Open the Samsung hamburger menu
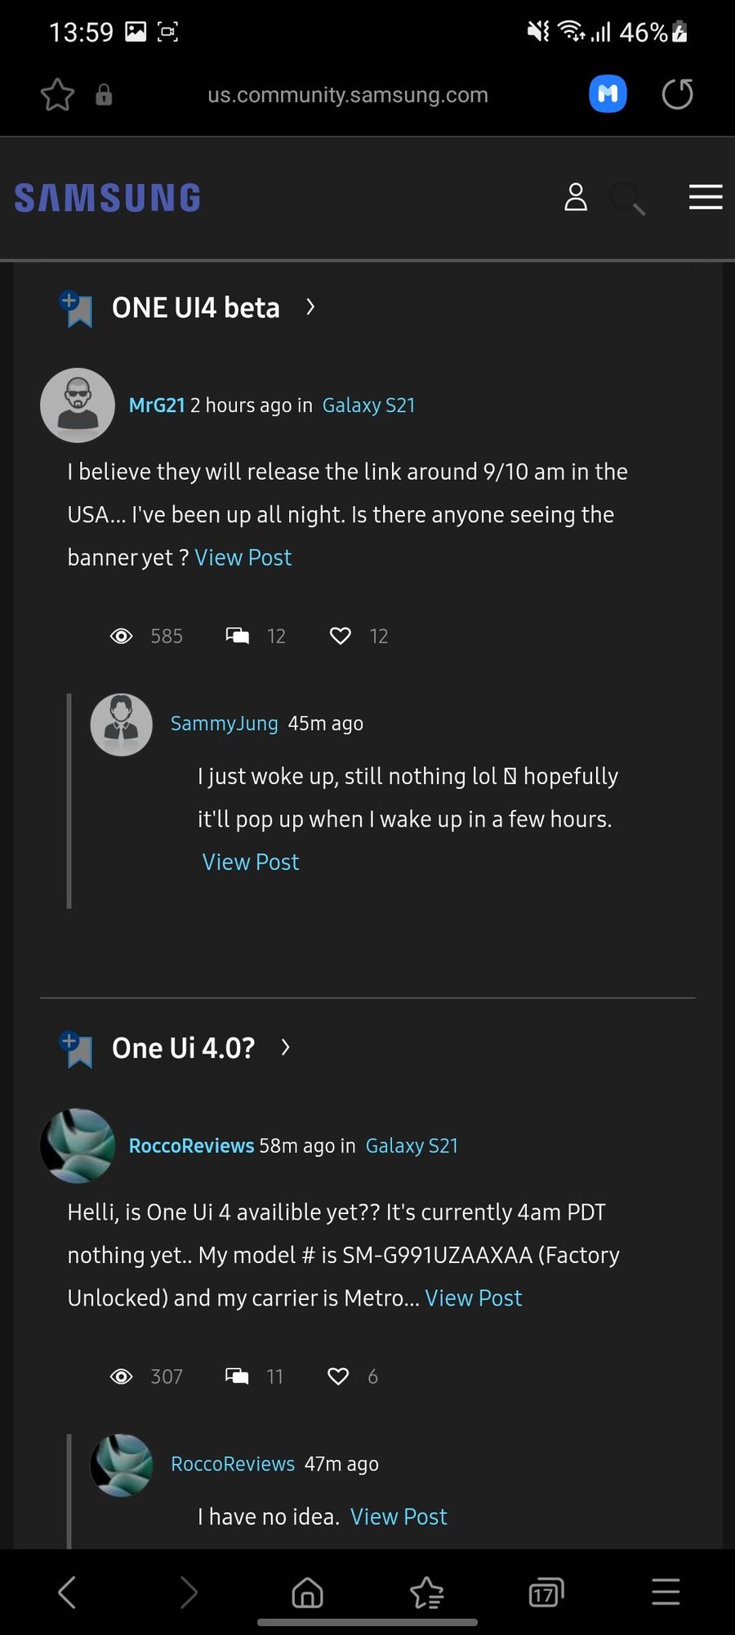The image size is (735, 1635). tap(705, 197)
